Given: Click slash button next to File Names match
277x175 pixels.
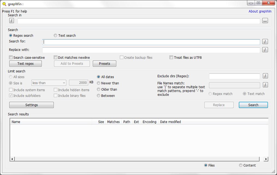Looking at the screenshot, I should (265, 85).
